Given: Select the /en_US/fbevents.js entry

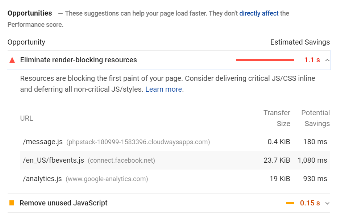Looking at the screenshot, I should pyautogui.click(x=53, y=160).
